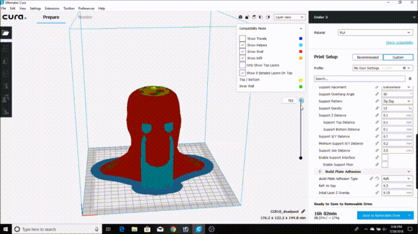Click link icon beside Support Z Distance

coord(377,115)
